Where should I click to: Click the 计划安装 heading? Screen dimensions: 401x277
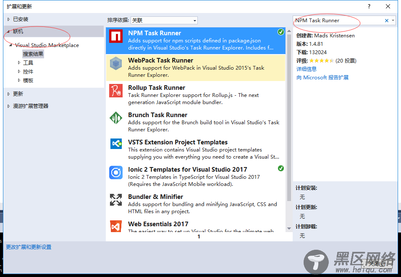[306, 188]
